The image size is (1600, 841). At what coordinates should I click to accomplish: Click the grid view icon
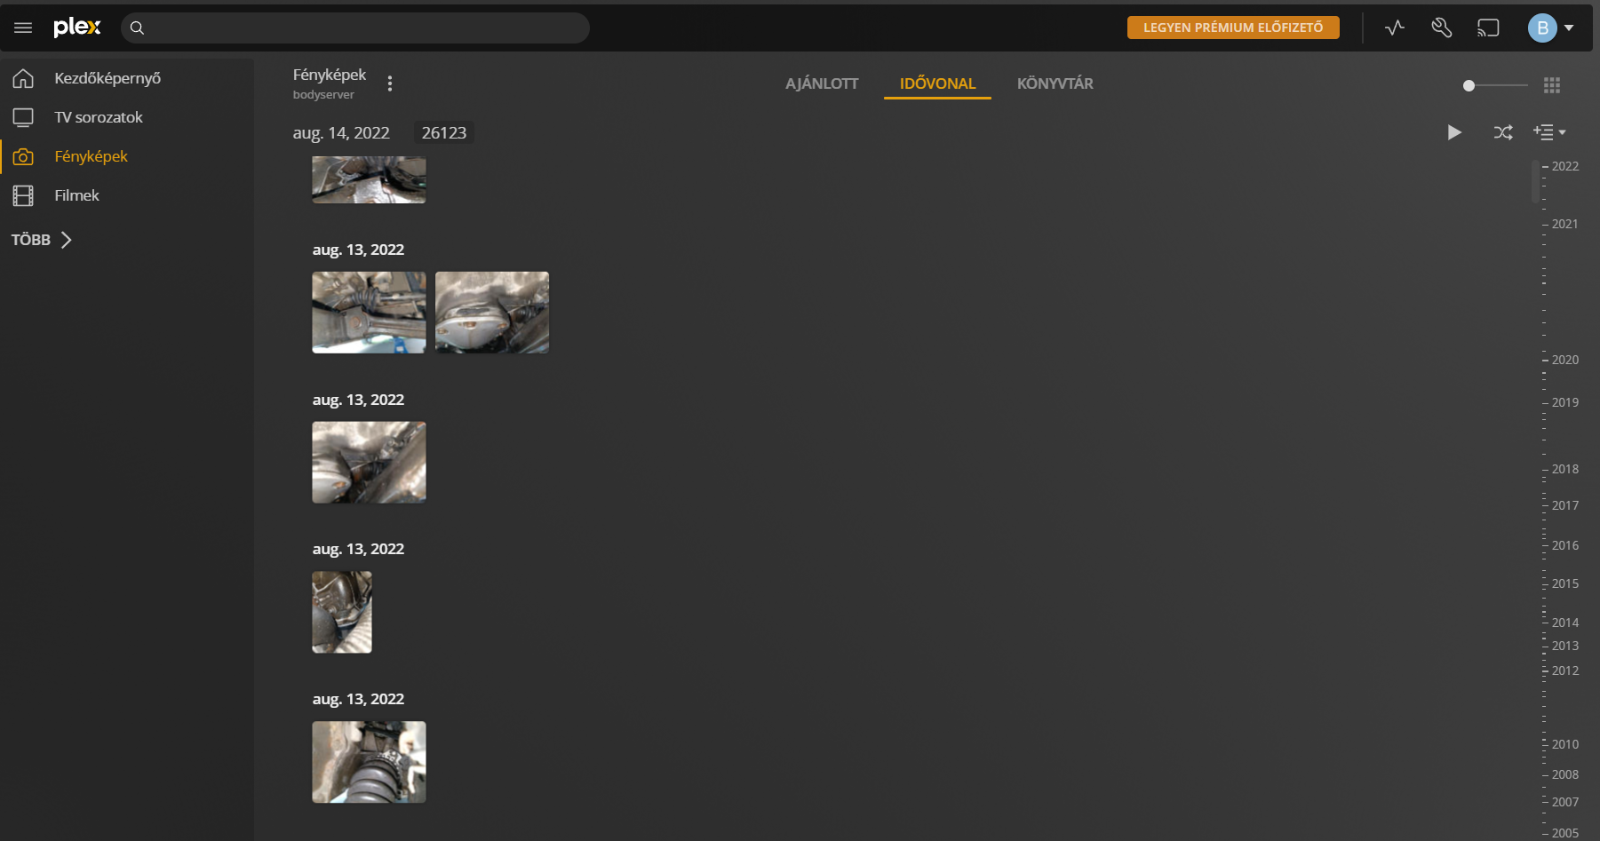(1552, 85)
